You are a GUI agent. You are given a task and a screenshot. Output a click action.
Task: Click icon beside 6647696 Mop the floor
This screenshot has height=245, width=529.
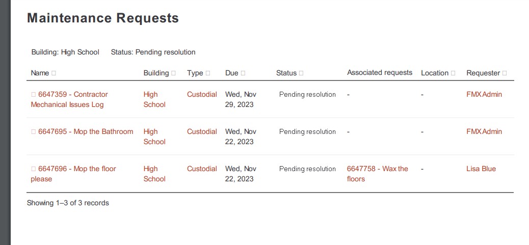click(x=34, y=169)
